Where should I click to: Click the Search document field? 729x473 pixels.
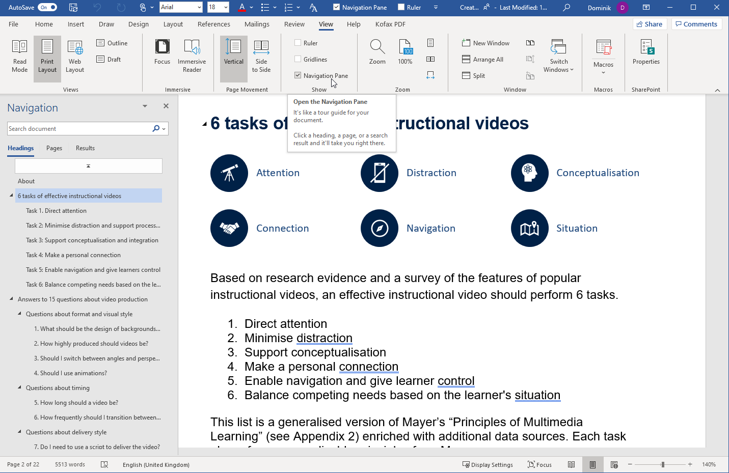pyautogui.click(x=79, y=129)
